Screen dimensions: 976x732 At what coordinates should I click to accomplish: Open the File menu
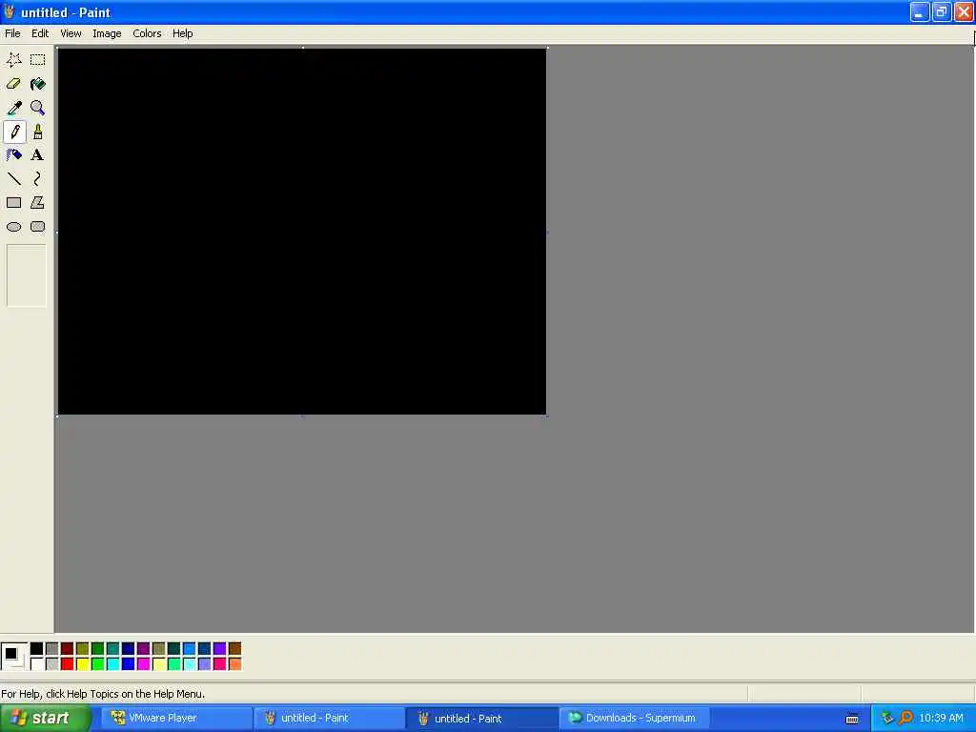[x=12, y=33]
